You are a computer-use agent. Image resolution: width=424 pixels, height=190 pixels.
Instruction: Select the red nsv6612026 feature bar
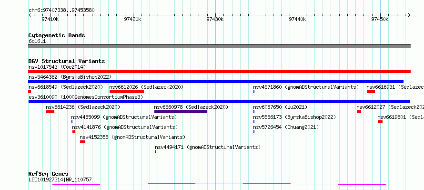pos(127,92)
